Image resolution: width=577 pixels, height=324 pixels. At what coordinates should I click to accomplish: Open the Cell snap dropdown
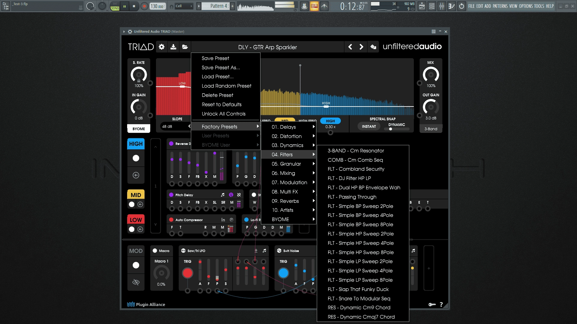click(x=183, y=6)
